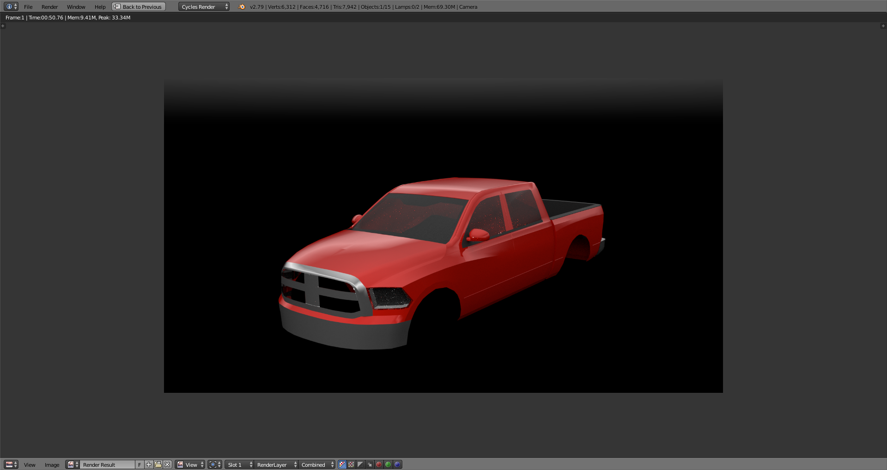This screenshot has height=470, width=887.
Task: Open the Combined pass dropdown
Action: [317, 464]
